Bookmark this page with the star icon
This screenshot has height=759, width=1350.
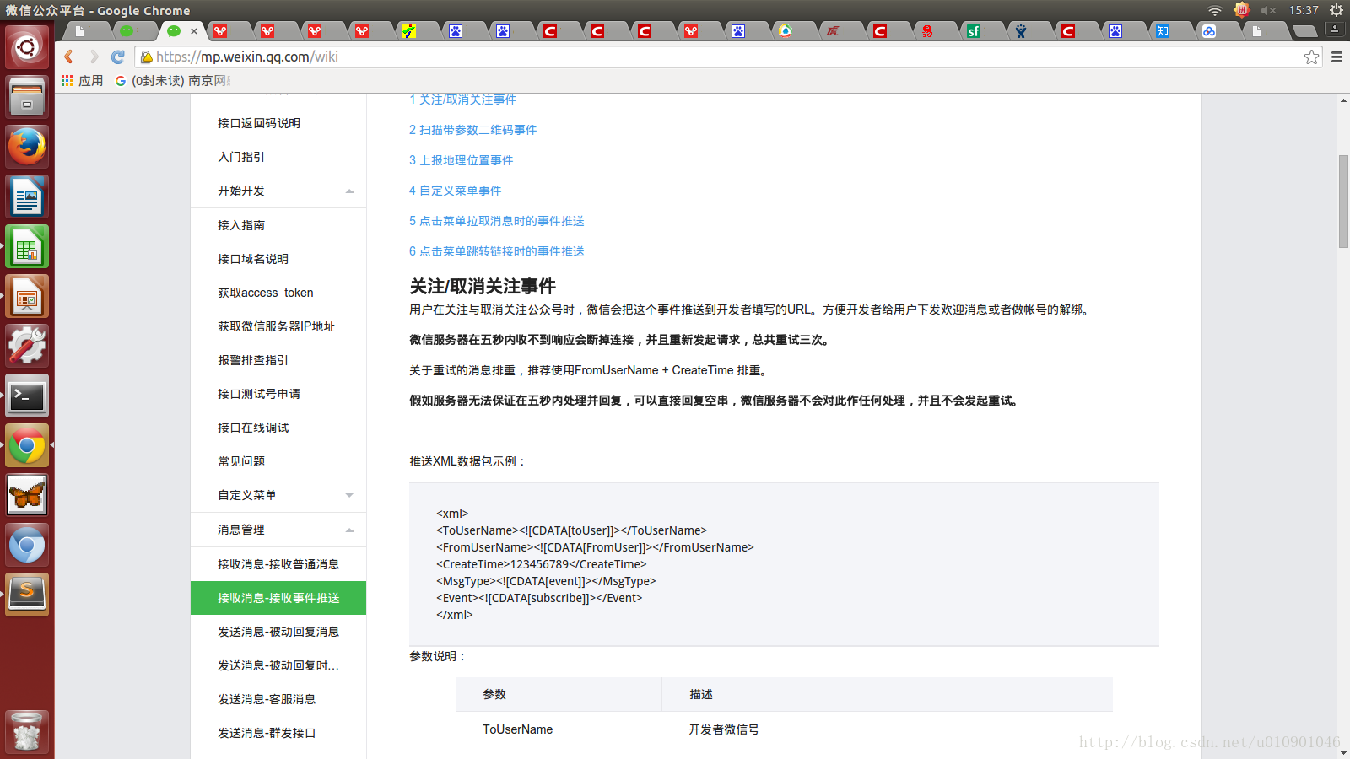point(1311,57)
